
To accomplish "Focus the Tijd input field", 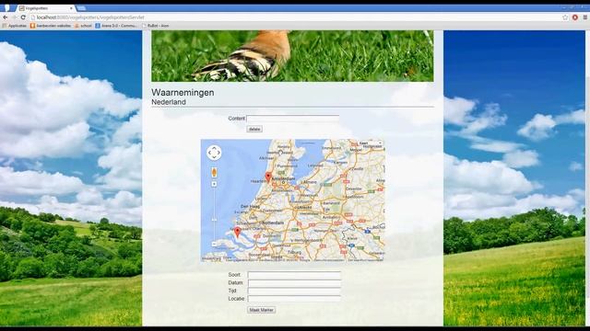I will 294,291.
